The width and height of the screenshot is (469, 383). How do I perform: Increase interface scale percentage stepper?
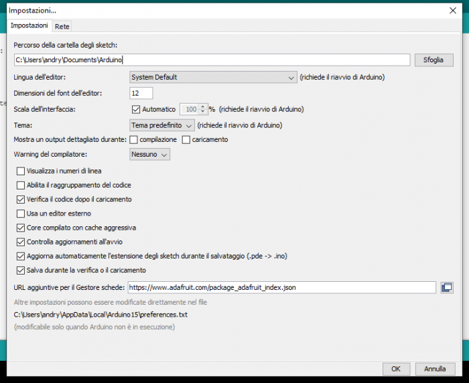203,106
